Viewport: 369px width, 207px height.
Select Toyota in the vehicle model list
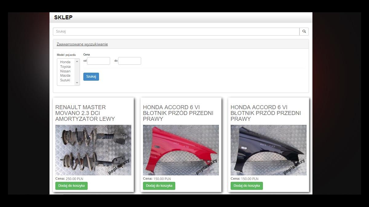pyautogui.click(x=65, y=67)
